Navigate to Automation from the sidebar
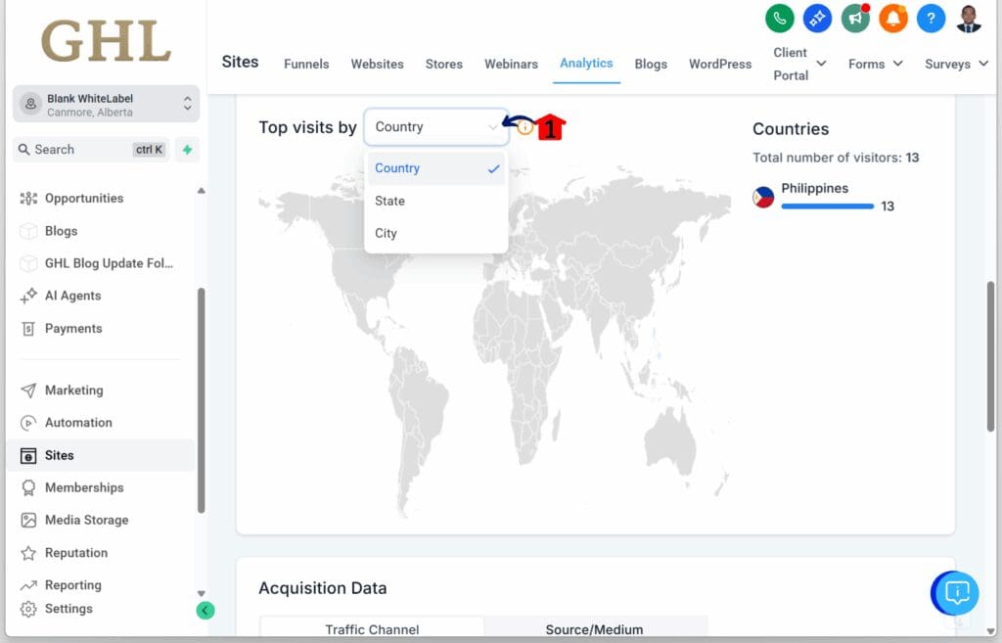This screenshot has width=1002, height=643. (77, 422)
